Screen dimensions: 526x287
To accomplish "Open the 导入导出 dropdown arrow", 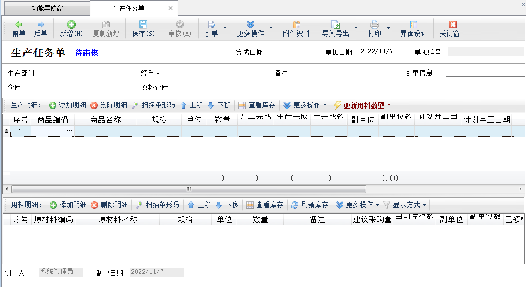I will pos(356,28).
